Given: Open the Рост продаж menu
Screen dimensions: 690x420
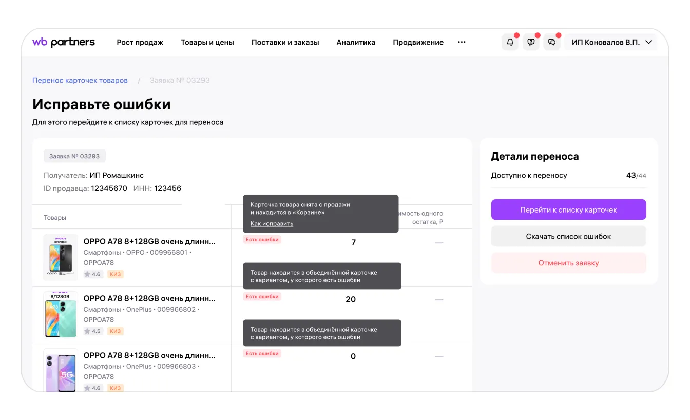Looking at the screenshot, I should pos(140,42).
